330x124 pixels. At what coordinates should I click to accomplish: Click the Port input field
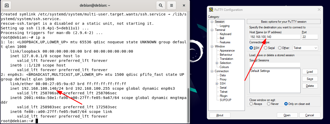pyautogui.click(x=310, y=37)
